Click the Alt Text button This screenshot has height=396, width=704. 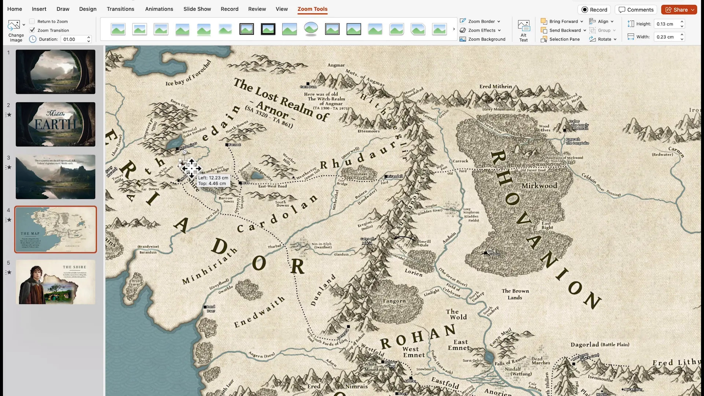coord(524,31)
